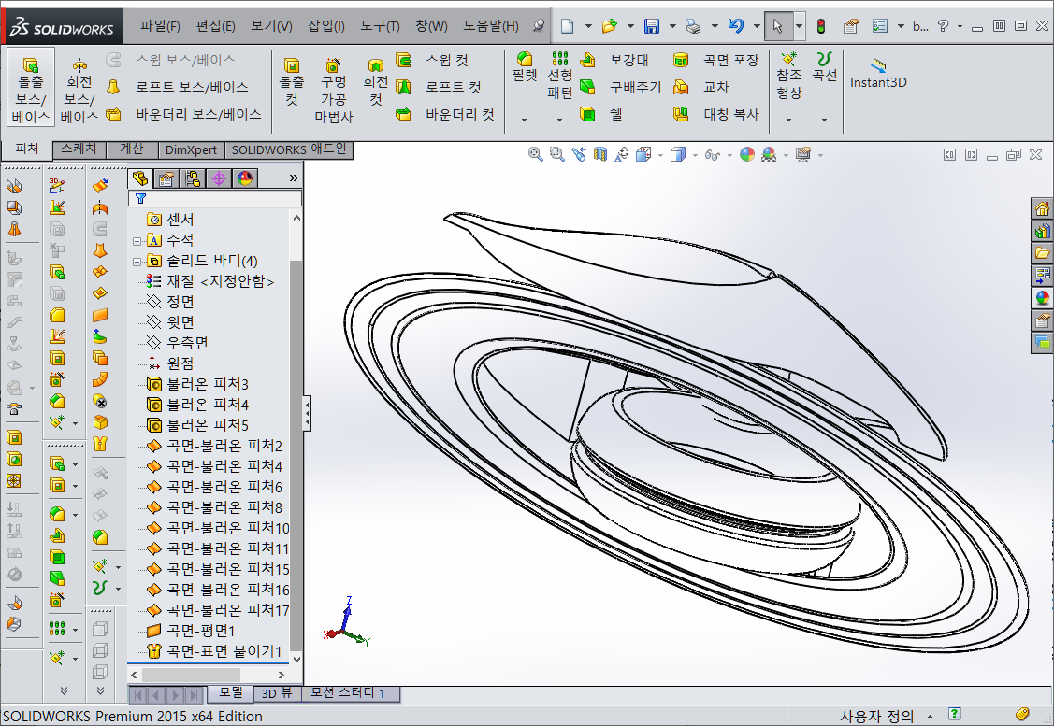Click the 로프트 컷 tool
1054x726 pixels.
pyautogui.click(x=439, y=87)
